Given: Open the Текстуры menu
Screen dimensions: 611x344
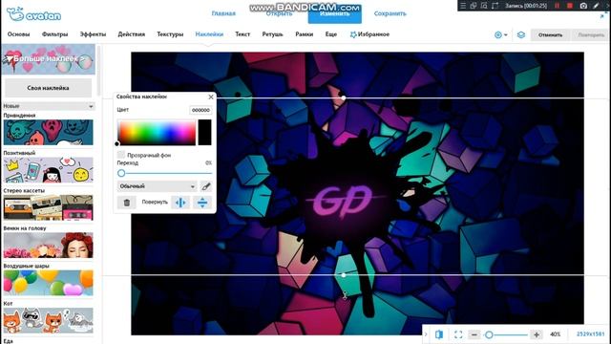Looking at the screenshot, I should pyautogui.click(x=170, y=34).
